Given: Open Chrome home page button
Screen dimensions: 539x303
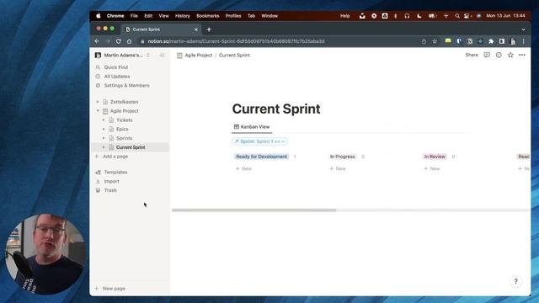Looking at the screenshot, I should (x=129, y=41).
